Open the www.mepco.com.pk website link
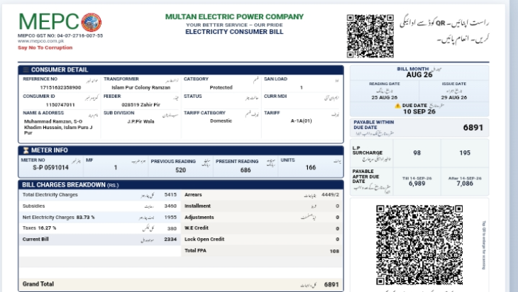 tap(41, 41)
